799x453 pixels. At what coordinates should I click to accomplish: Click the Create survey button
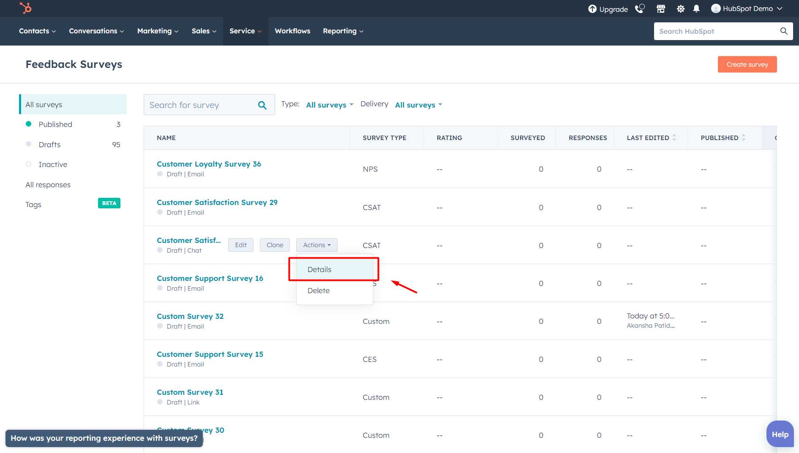(747, 65)
